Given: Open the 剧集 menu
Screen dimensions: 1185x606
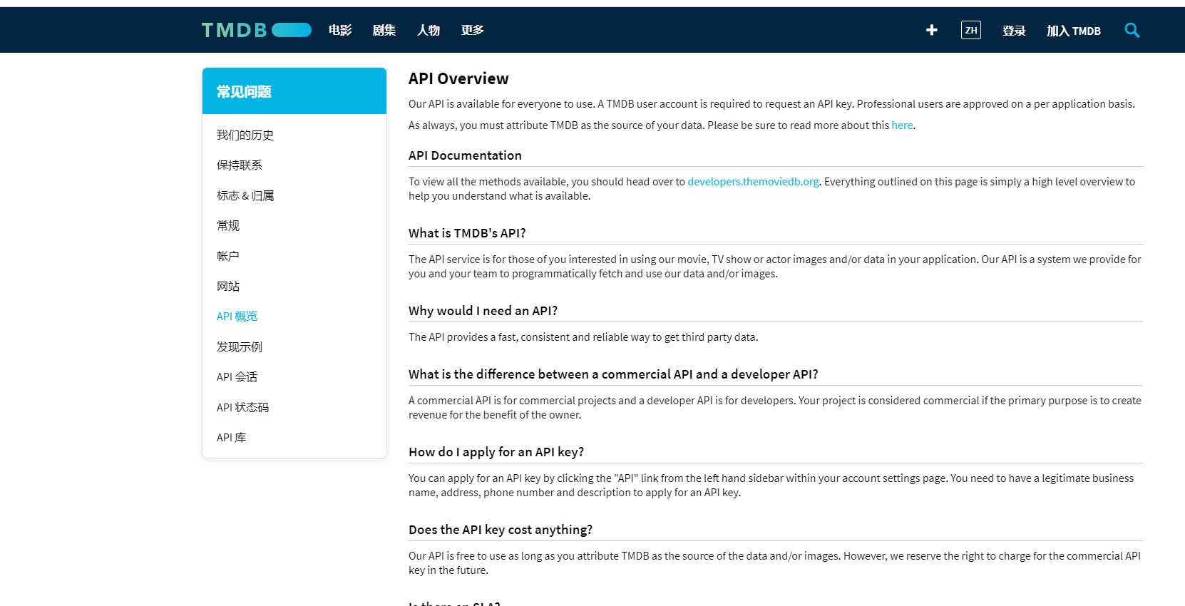Looking at the screenshot, I should coord(384,30).
